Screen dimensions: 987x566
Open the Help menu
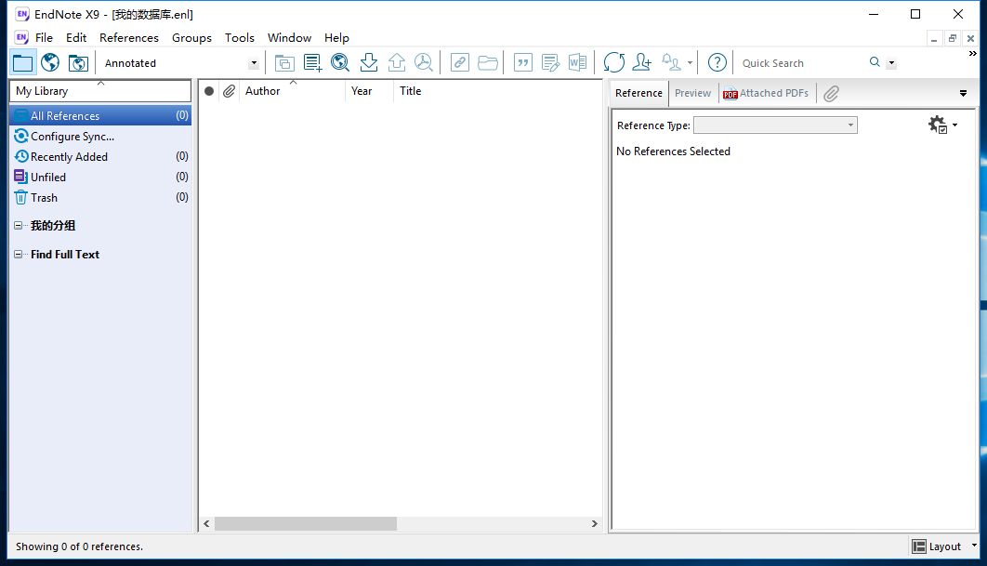pyautogui.click(x=336, y=38)
